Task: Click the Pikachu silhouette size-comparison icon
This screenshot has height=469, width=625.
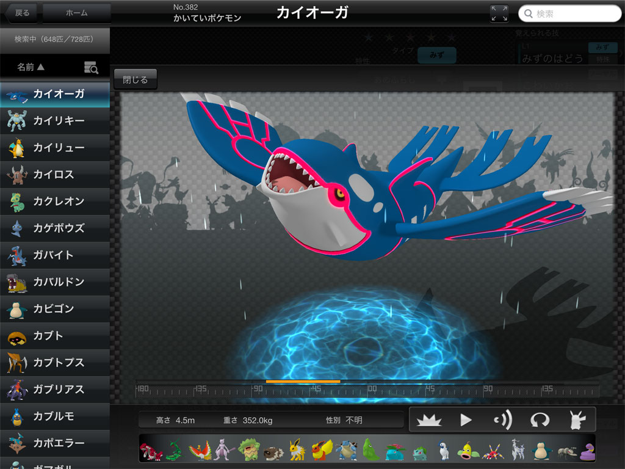Action: (x=576, y=420)
